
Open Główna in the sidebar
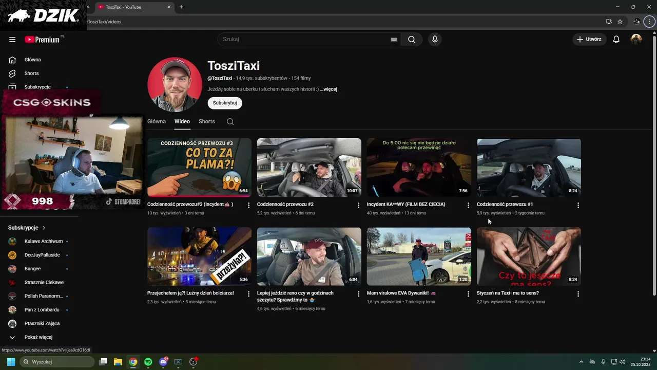[32, 60]
